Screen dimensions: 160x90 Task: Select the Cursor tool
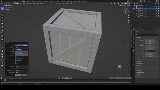click(2, 11)
